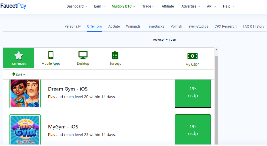Expand the Dashboard menu
This screenshot has width=267, height=146.
click(77, 6)
